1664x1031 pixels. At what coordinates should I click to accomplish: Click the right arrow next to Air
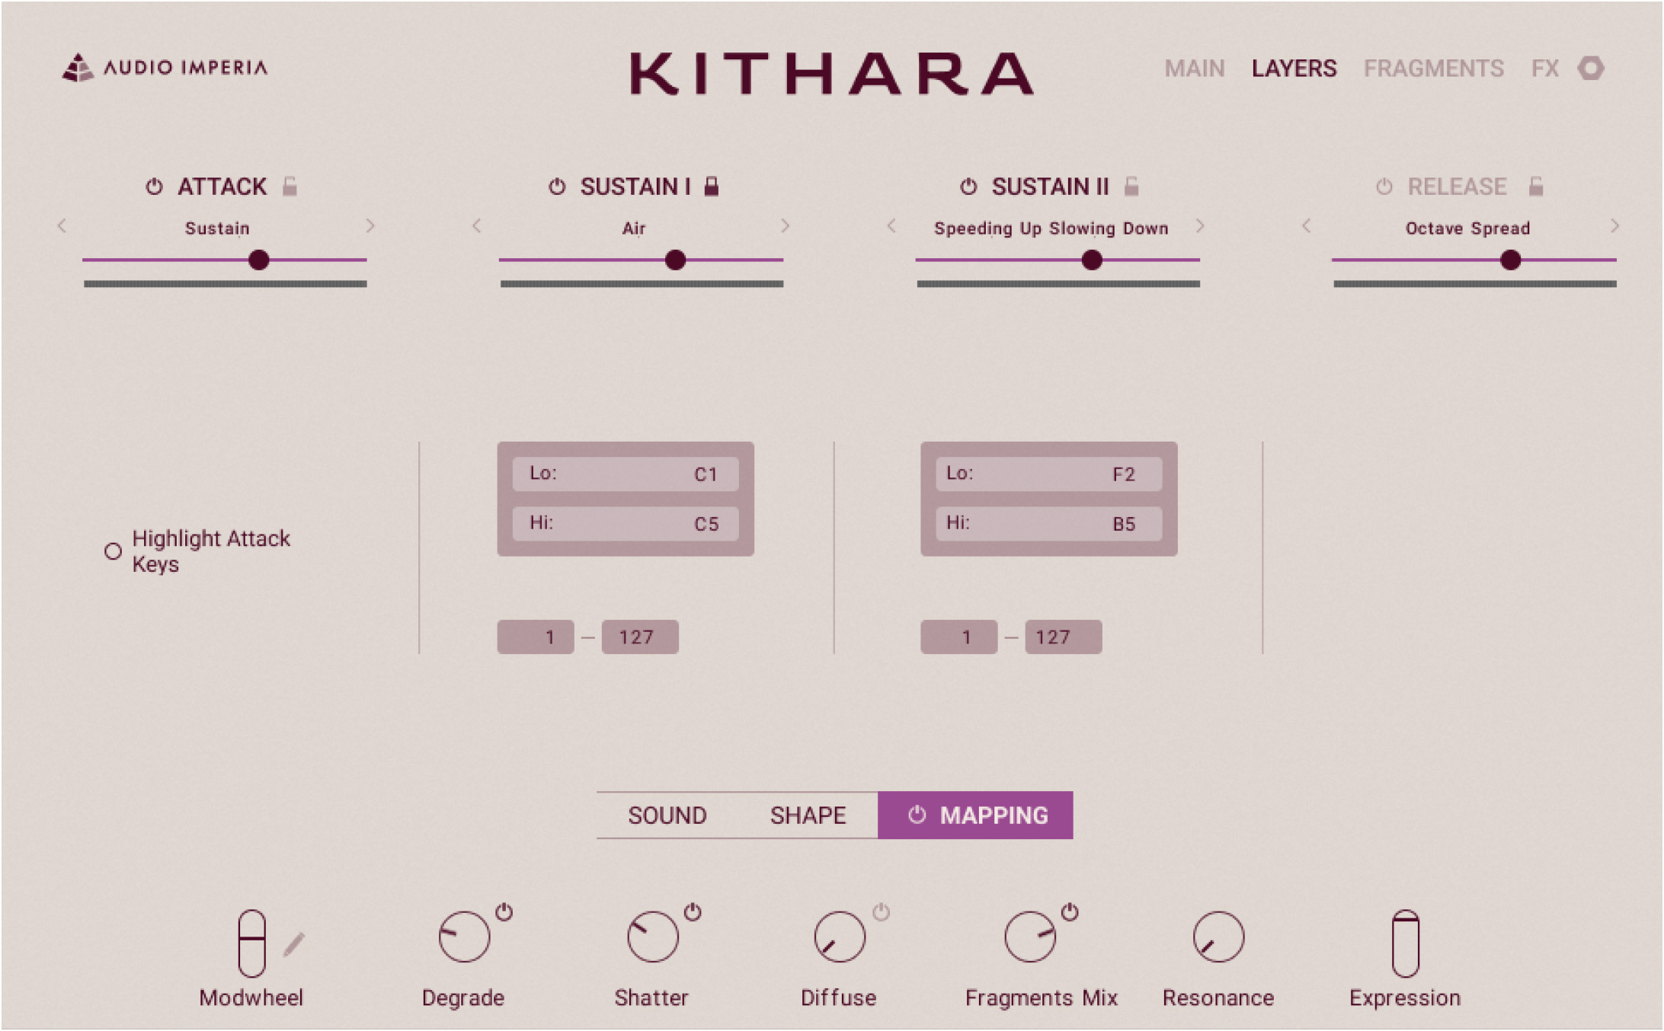[785, 226]
